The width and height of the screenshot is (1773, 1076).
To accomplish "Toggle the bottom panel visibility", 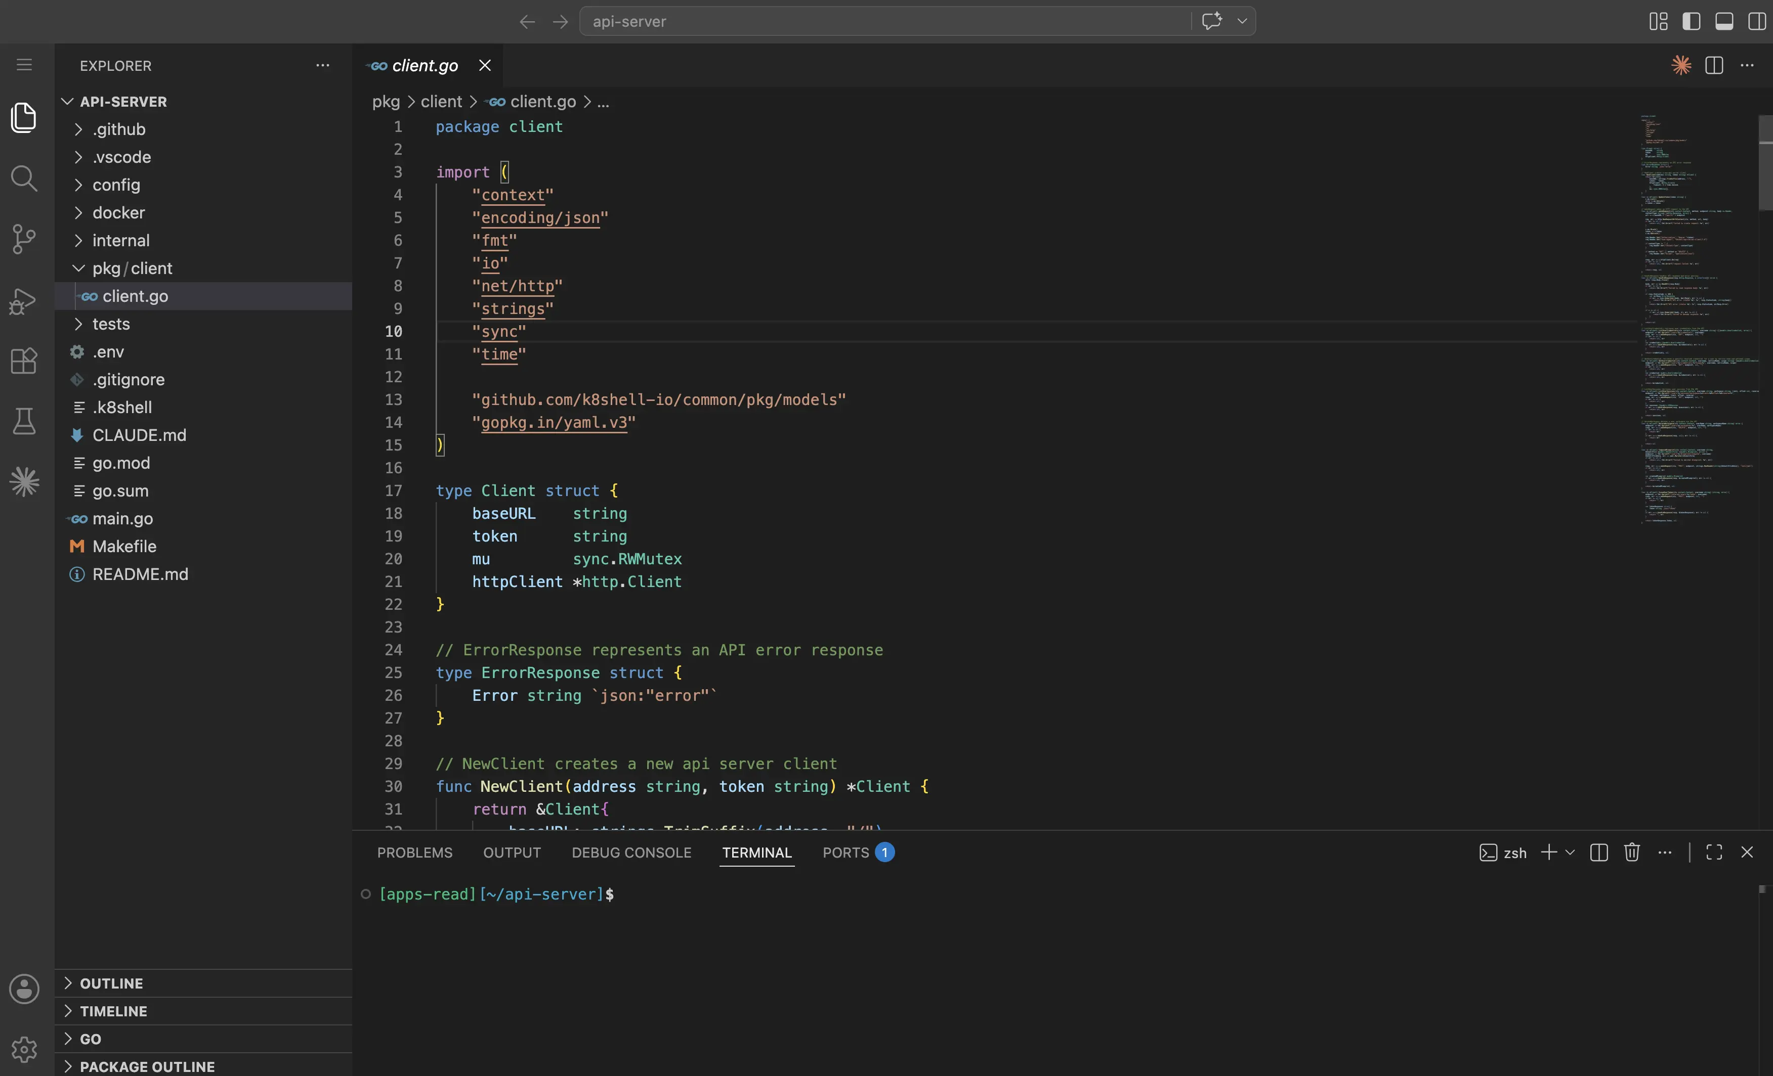I will 1724,22.
